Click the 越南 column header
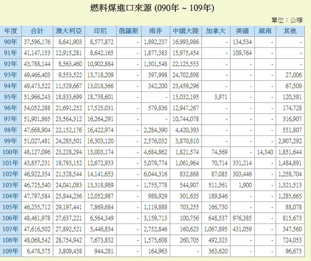The height and width of the screenshot is (261, 311). (x=265, y=31)
